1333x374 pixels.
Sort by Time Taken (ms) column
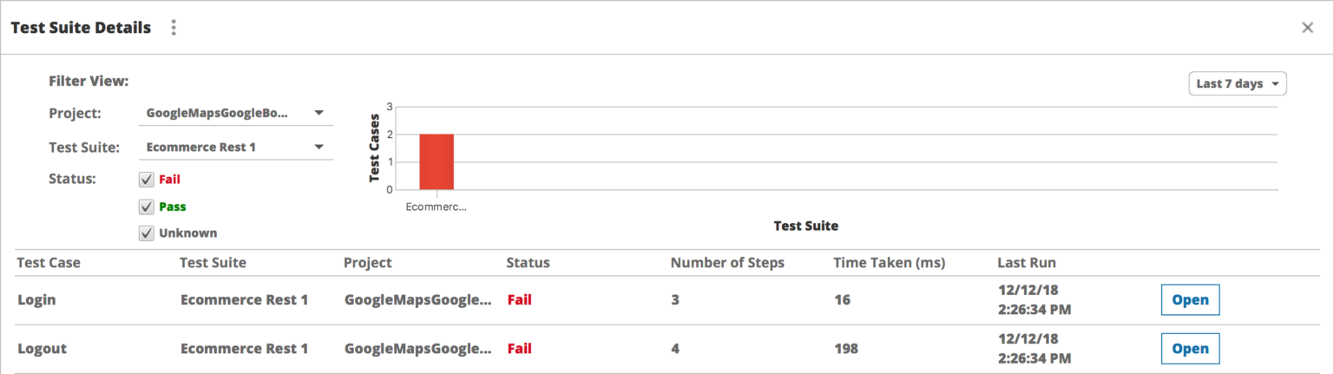coord(889,263)
